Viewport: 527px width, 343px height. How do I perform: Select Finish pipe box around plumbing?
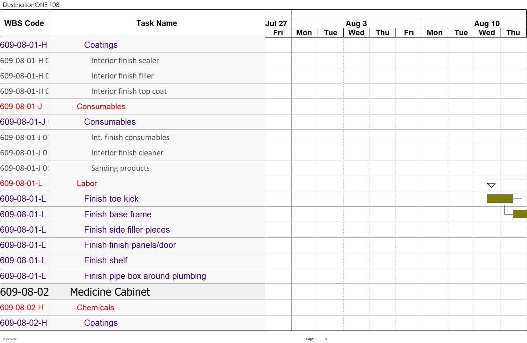pos(145,276)
